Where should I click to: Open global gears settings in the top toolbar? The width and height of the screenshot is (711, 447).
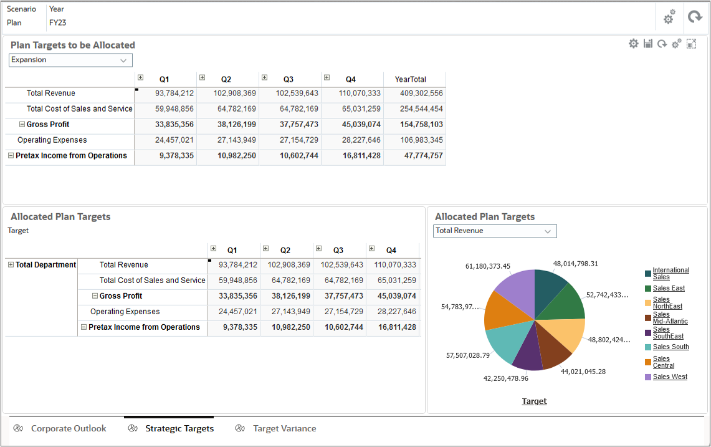click(669, 17)
